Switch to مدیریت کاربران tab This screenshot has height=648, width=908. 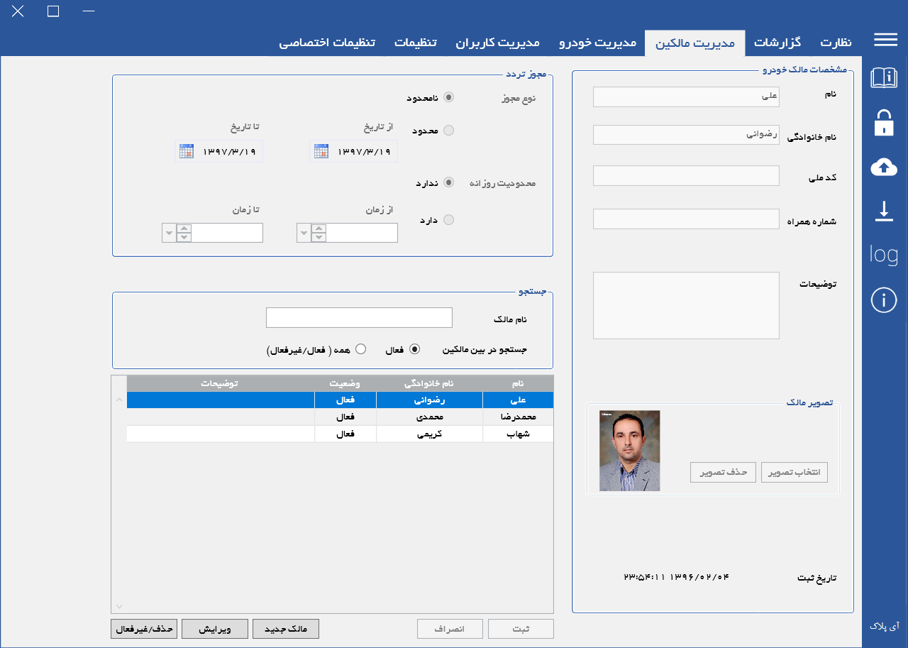click(x=497, y=43)
